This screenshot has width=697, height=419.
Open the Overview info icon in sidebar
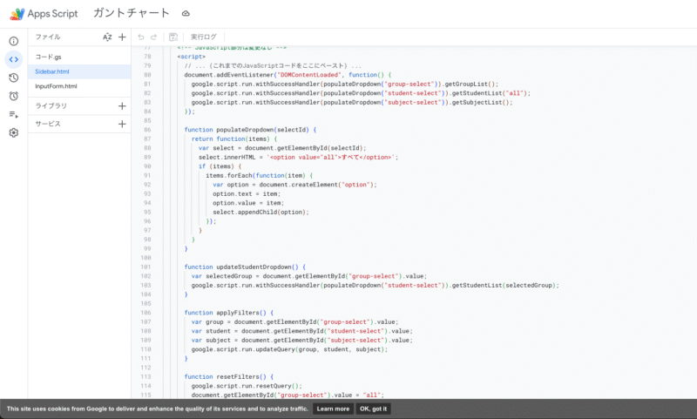pos(14,41)
